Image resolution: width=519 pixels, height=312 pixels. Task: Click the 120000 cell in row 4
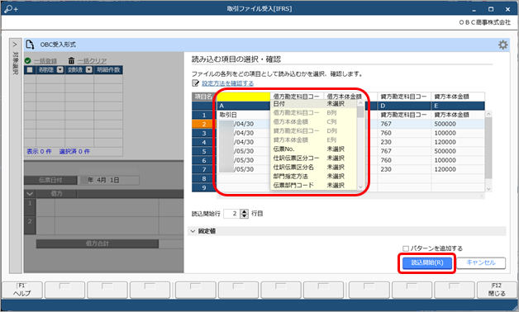pos(458,142)
